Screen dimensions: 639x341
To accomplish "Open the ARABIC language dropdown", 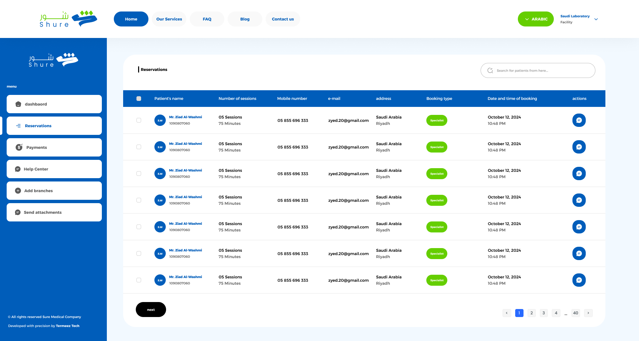I will tap(535, 19).
